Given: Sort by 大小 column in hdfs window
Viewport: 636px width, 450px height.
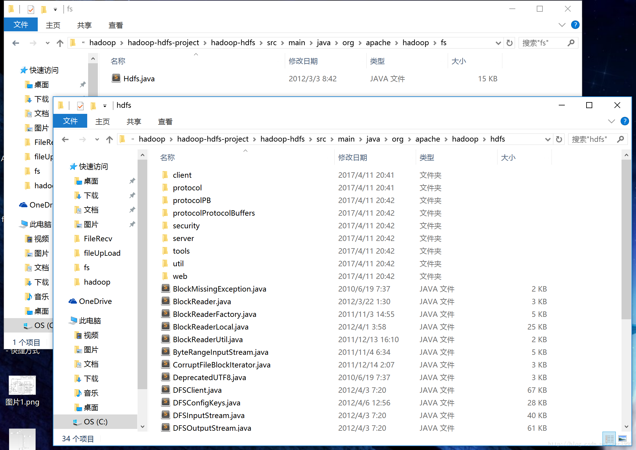Looking at the screenshot, I should pos(524,157).
